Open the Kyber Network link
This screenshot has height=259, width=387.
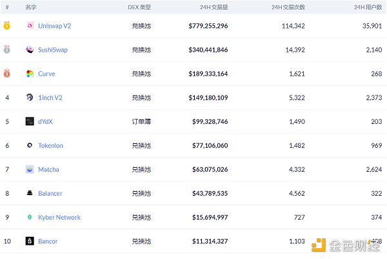tap(59, 217)
